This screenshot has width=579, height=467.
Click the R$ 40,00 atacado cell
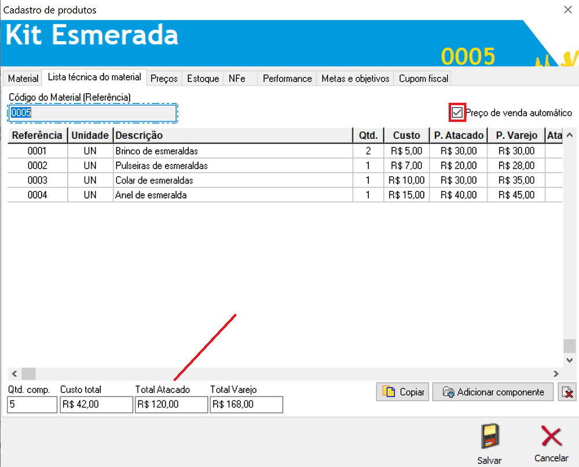tap(458, 195)
